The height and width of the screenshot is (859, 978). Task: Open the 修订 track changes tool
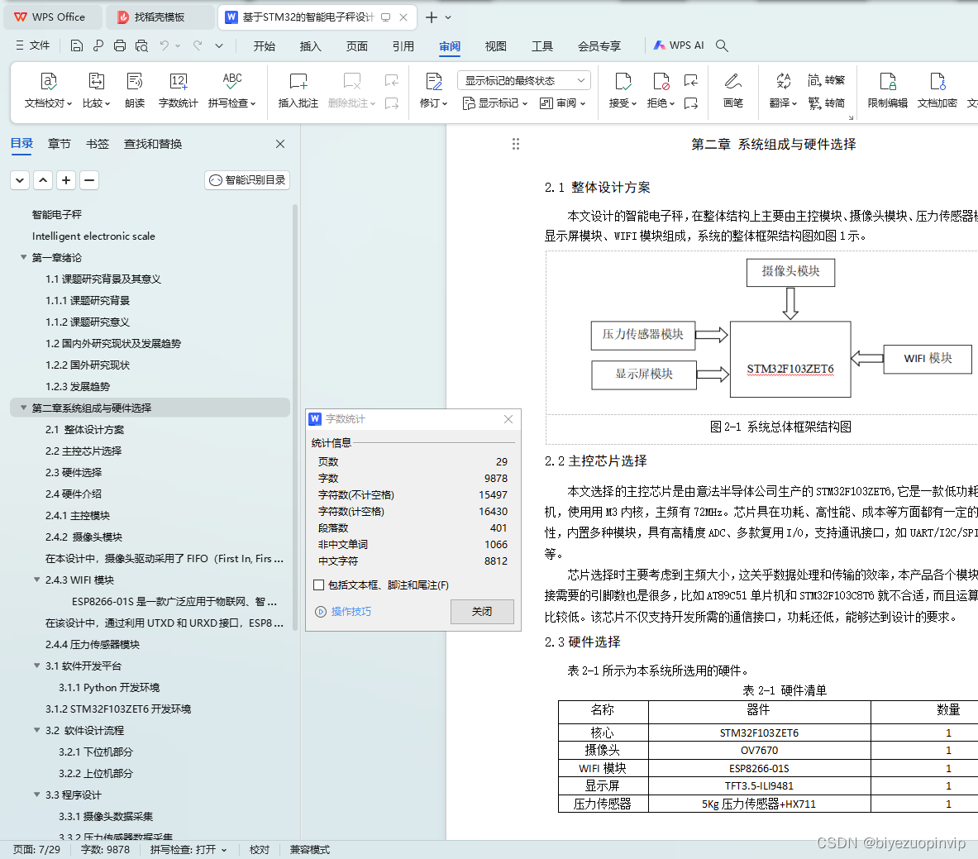pos(433,90)
